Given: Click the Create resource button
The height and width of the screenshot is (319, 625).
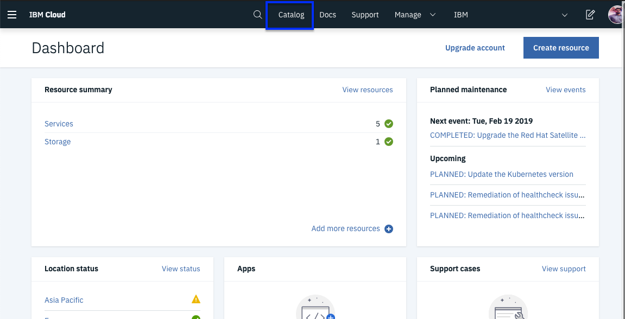Looking at the screenshot, I should (x=561, y=48).
